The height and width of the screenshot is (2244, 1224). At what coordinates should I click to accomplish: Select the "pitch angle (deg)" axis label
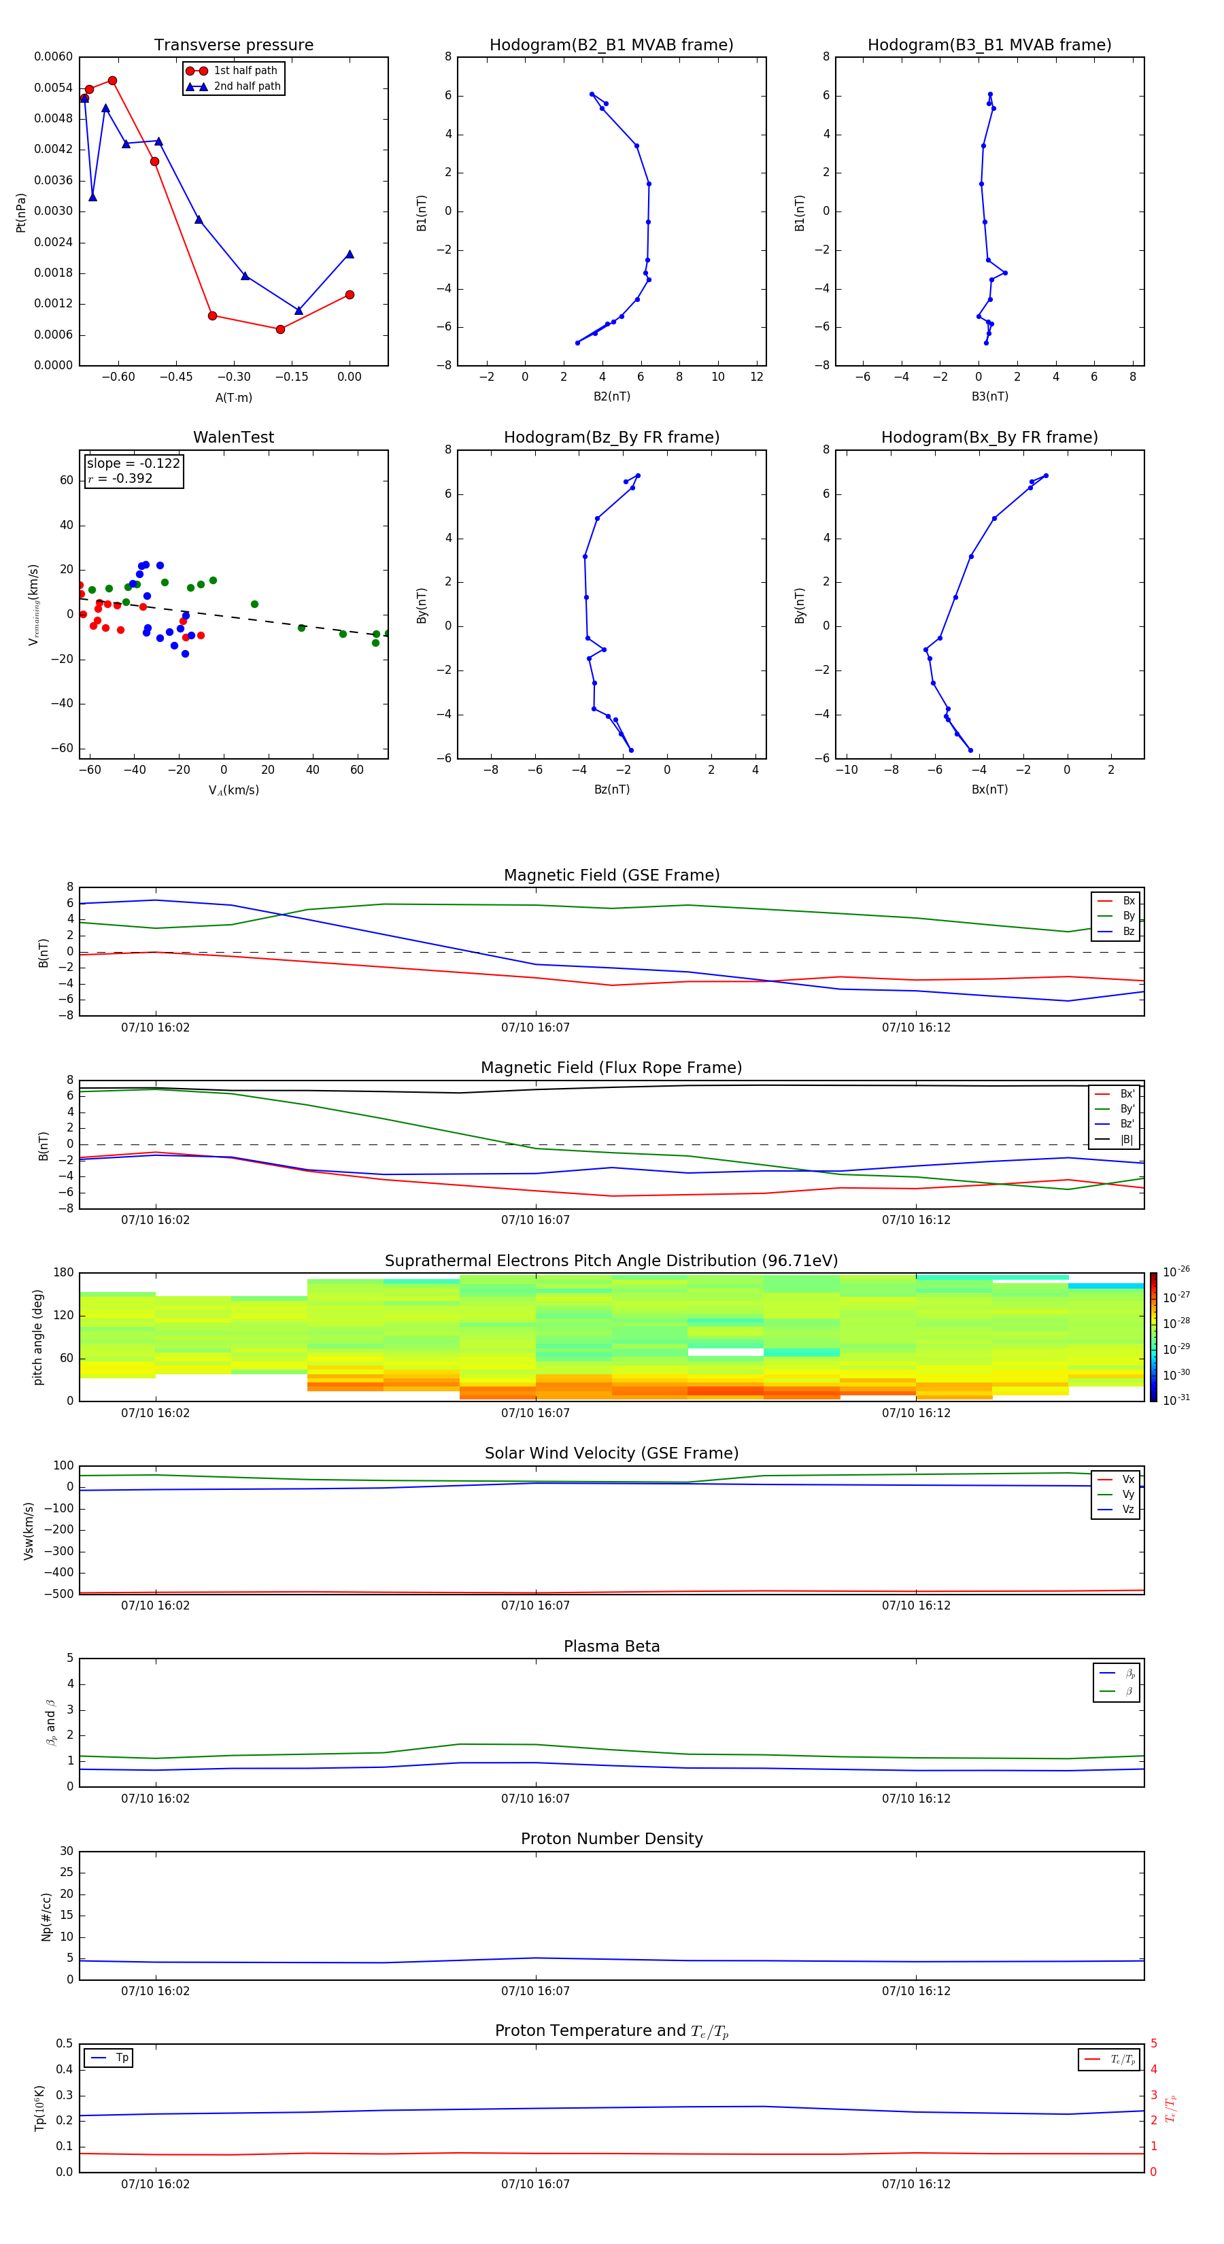(37, 1337)
